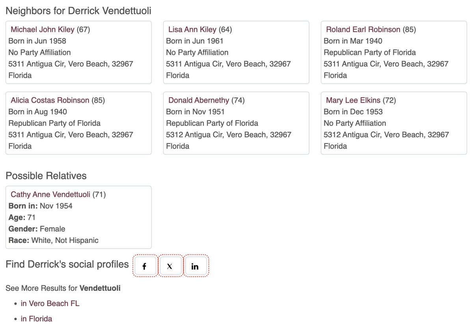Image resolution: width=473 pixels, height=329 pixels.
Task: Open possible relative Cathy Anne Vendettuoli
Action: tap(50, 194)
